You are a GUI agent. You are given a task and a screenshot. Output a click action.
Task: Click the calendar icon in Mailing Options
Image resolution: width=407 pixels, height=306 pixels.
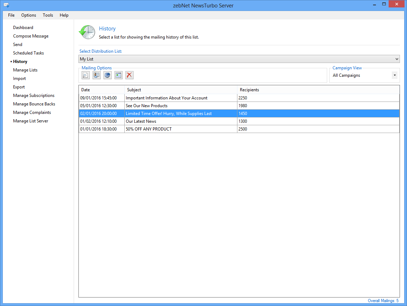[118, 75]
